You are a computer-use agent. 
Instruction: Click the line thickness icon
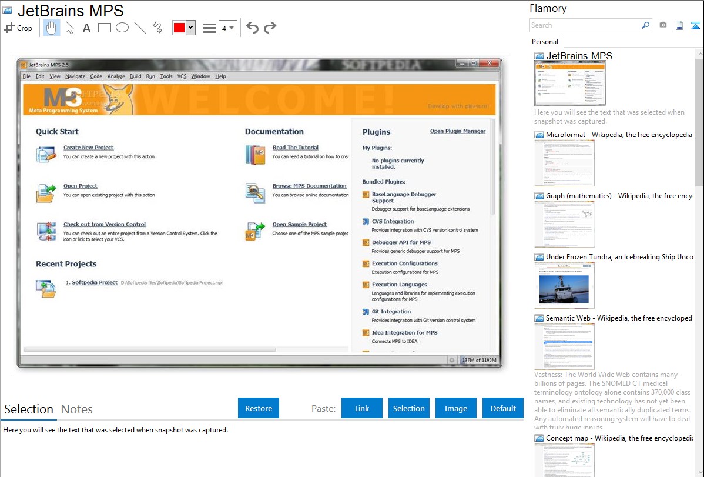click(x=209, y=28)
